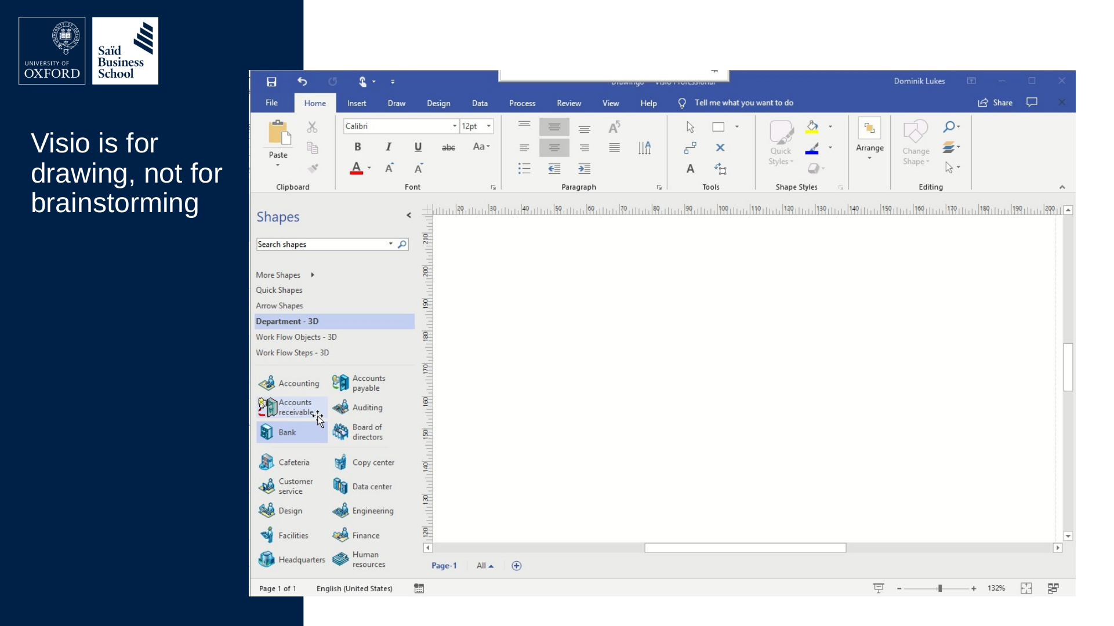Open the Change Case 'Aa' dropdown
1114x626 pixels.
click(x=481, y=147)
